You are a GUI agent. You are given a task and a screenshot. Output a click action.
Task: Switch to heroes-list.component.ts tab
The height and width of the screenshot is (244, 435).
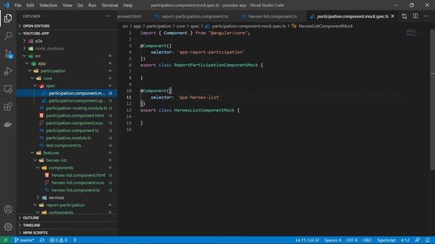[x=270, y=16]
